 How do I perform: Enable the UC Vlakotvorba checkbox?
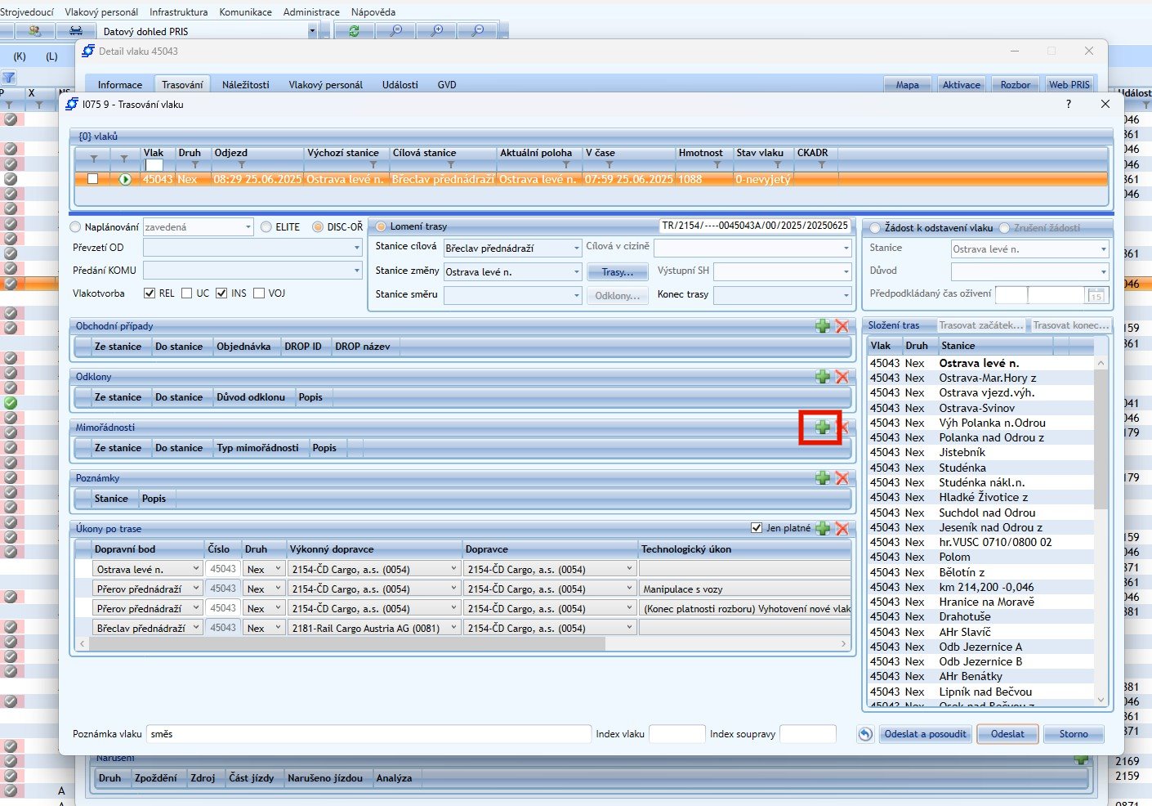pyautogui.click(x=187, y=293)
